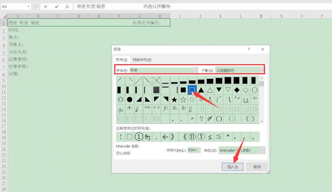The height and width of the screenshot is (192, 332).
Task: Pick the large ideographic zero 〇 symbol
Action: click(x=219, y=119)
